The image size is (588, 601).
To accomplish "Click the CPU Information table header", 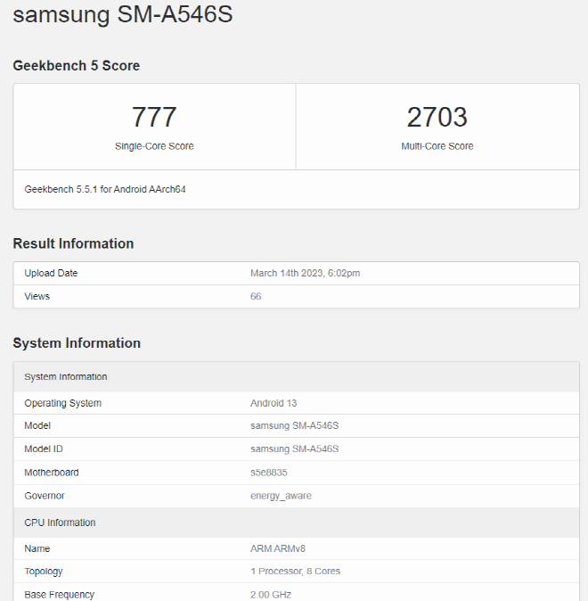I will tap(60, 523).
